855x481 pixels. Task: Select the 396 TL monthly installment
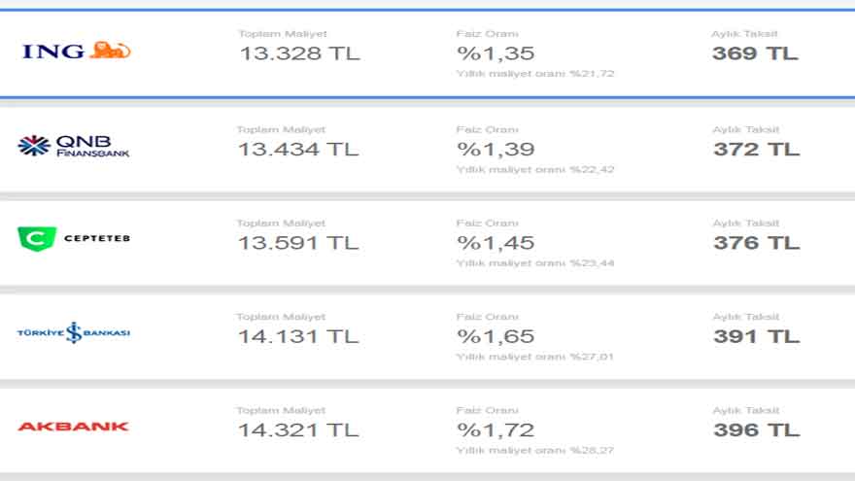pos(757,430)
